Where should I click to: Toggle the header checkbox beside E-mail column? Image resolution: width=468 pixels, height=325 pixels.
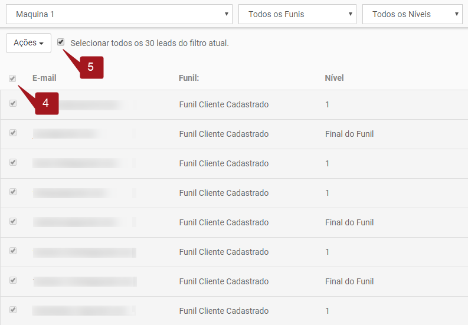(x=12, y=78)
